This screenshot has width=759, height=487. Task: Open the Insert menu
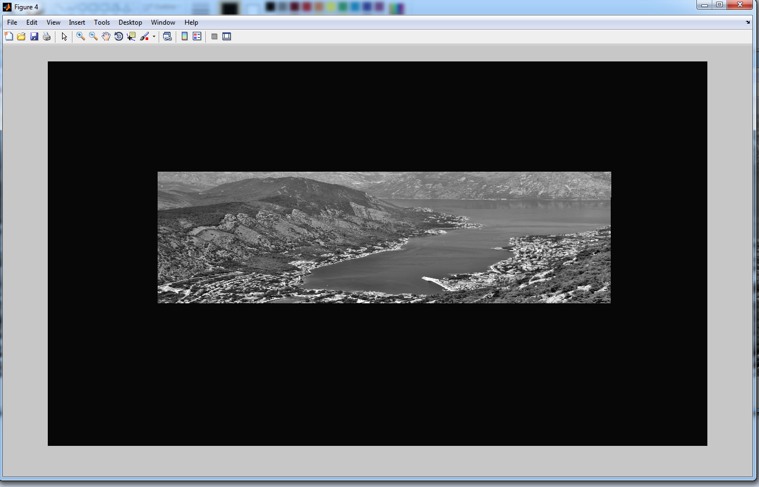pos(77,22)
